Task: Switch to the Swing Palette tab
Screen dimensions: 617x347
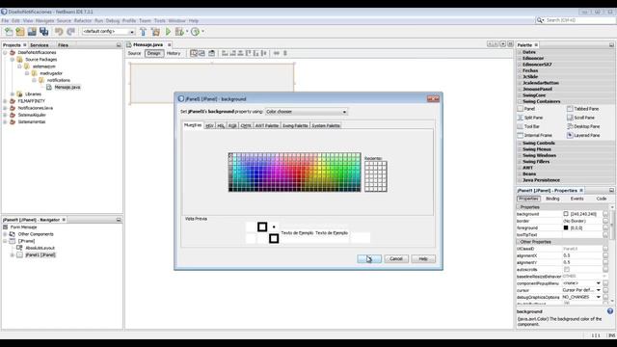Action: pos(295,125)
